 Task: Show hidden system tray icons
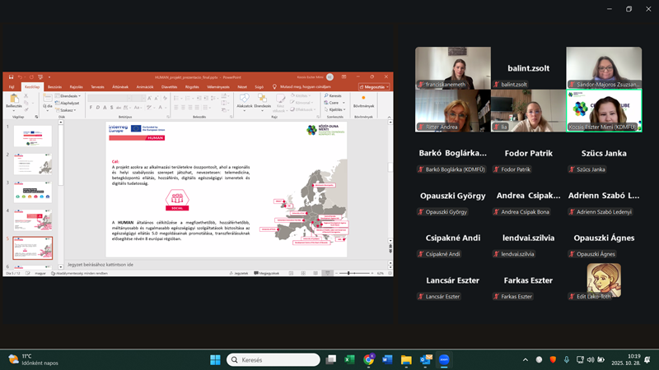click(526, 359)
